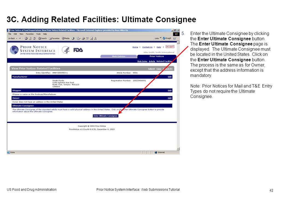Click the Smith Foods manufacturer name
284x197 pixels.
point(58,81)
